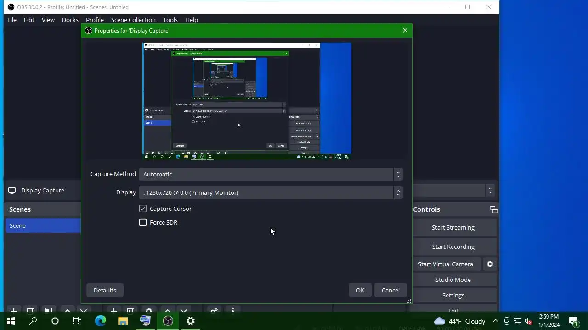Remove selected scene with trash icon
Viewport: 588px width, 330px height.
(x=30, y=310)
